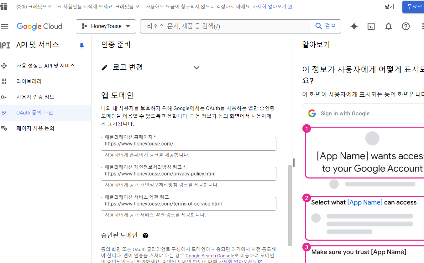424x263 pixels.
Task: Click the 개인정보처리방침 링크 field
Action: 189,174
